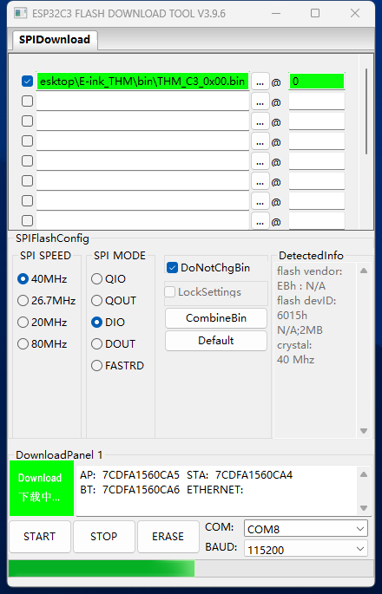Screen dimensions: 382x594
Task: Enable the third file row checkbox
Action: 27,121
